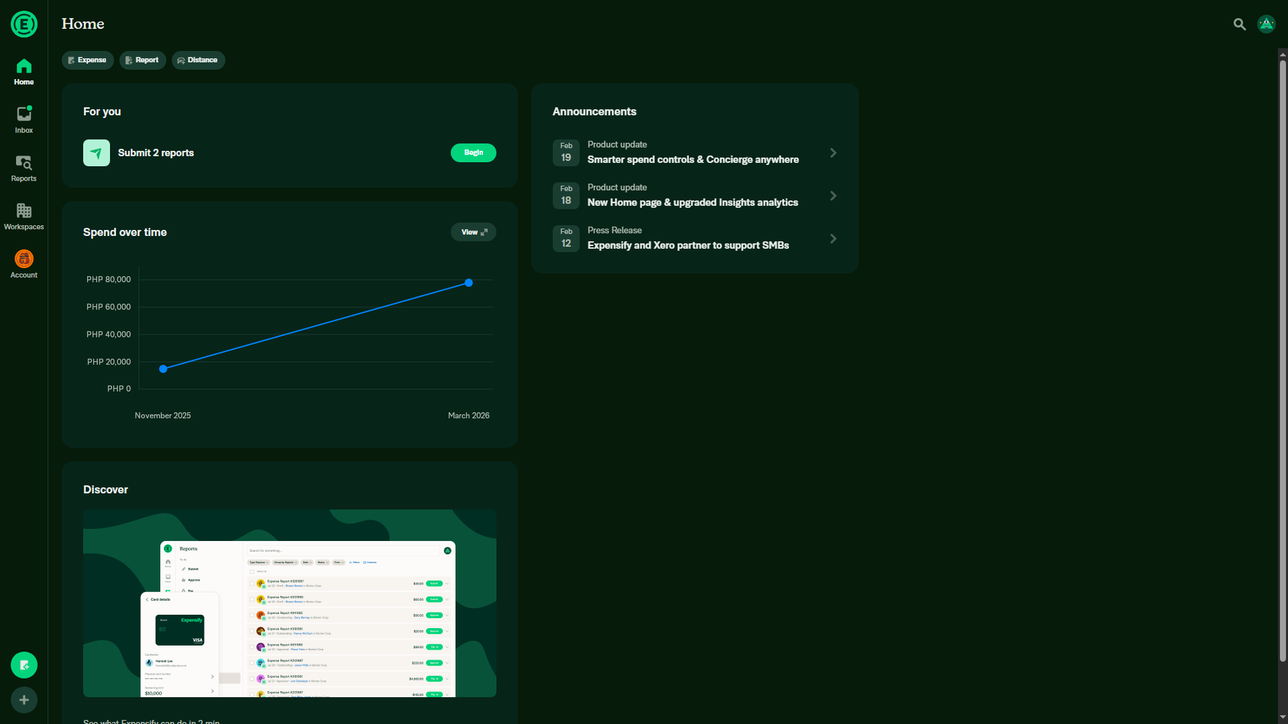Click the Expensify logo icon
Screen dimensions: 1288x724
[x=24, y=24]
